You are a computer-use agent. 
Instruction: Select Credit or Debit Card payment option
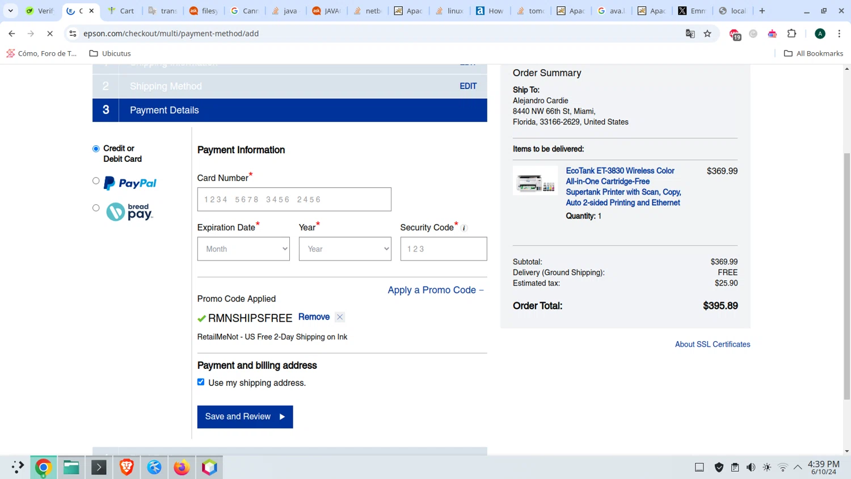(96, 149)
